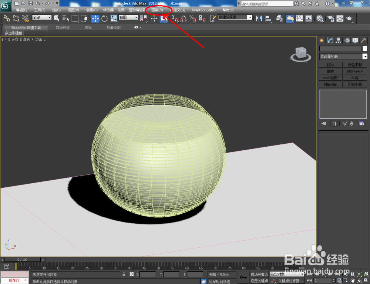370x284 pixels.
Task: Click the 网格平滑 modifier button
Action: [x=355, y=84]
